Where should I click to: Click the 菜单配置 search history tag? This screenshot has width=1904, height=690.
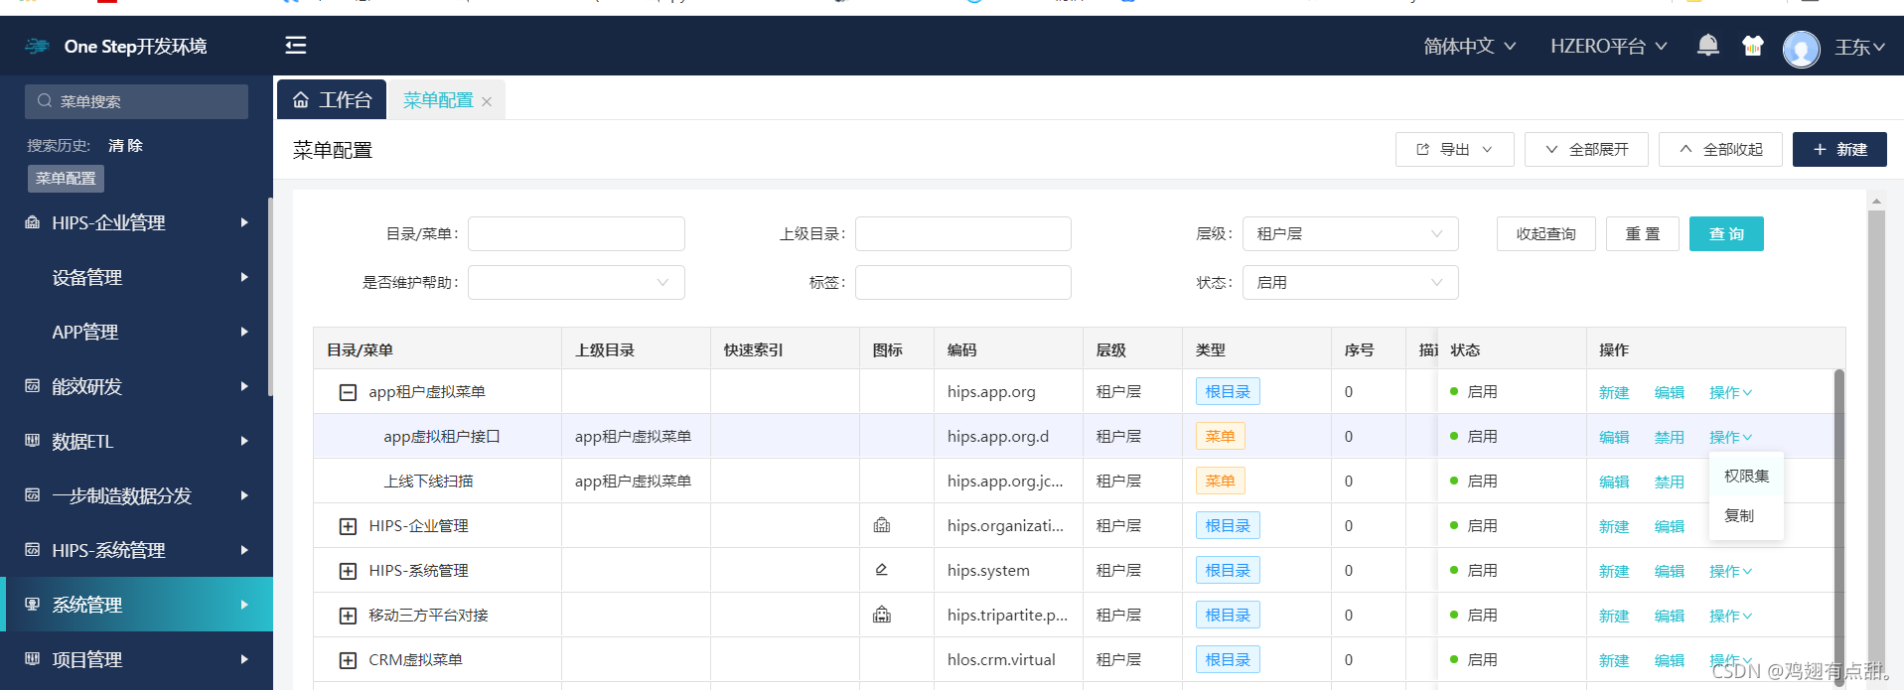tap(66, 178)
